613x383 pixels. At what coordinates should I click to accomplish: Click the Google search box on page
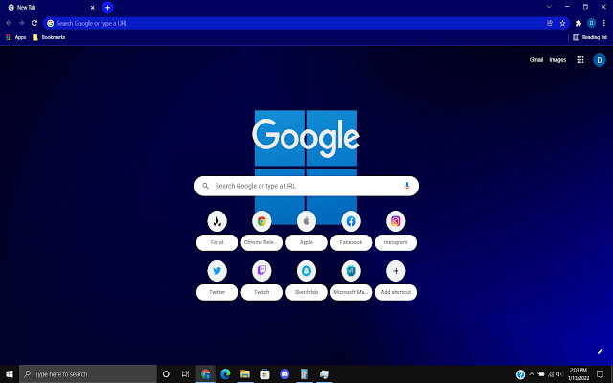pyautogui.click(x=306, y=186)
